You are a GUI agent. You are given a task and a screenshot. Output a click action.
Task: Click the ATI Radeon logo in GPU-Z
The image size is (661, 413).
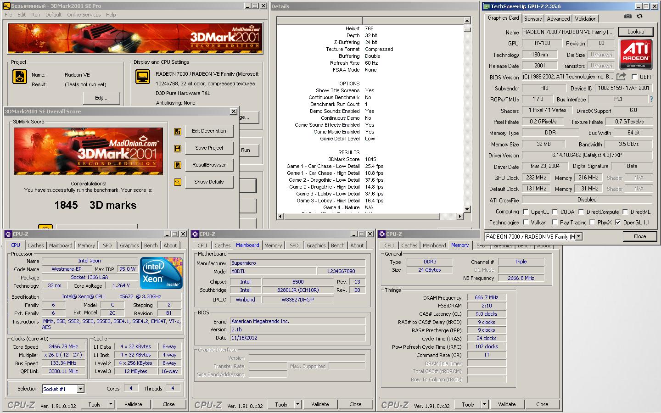coord(636,54)
